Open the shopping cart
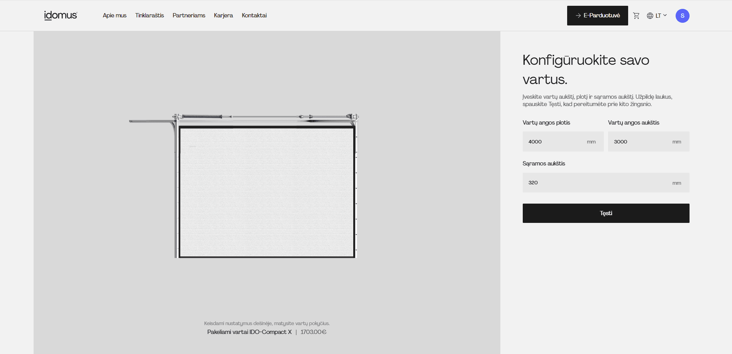 (x=636, y=16)
